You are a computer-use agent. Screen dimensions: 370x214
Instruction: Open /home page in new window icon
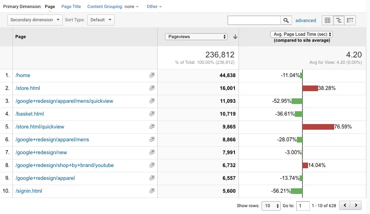tap(152, 75)
